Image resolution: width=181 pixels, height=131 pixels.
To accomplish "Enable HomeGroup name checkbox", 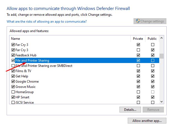I will pyautogui.click(x=13, y=92).
